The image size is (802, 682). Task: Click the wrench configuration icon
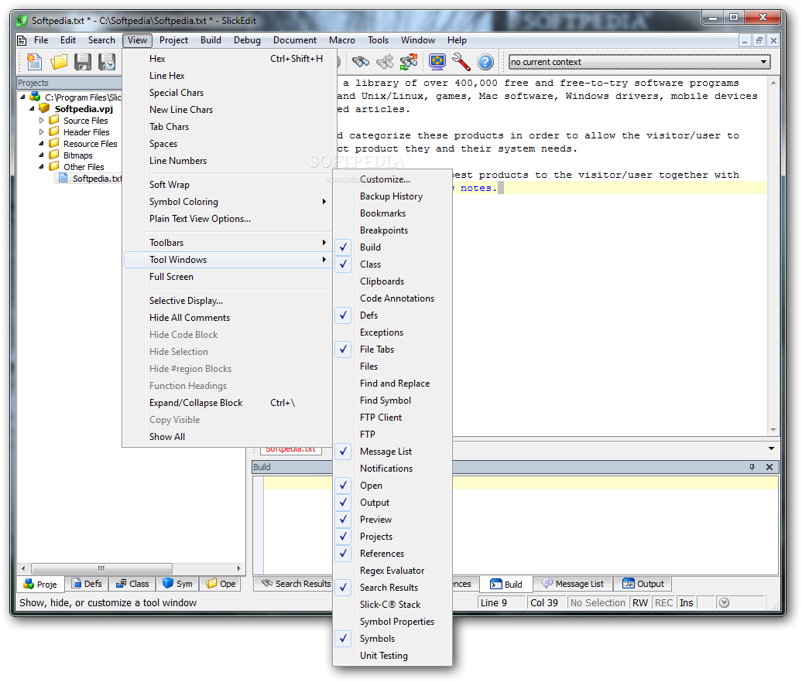pyautogui.click(x=461, y=62)
